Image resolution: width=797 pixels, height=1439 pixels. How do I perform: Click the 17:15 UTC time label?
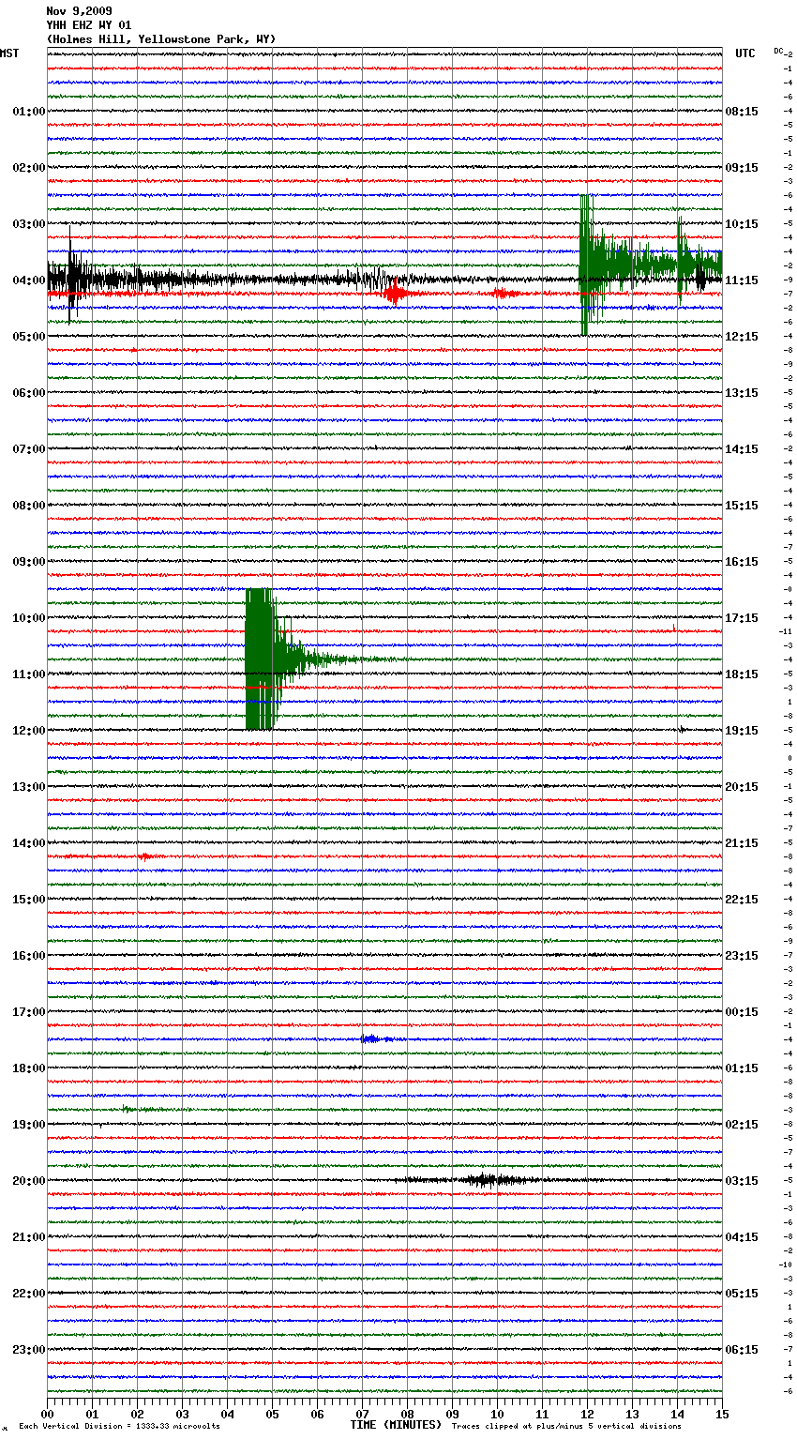[x=742, y=618]
